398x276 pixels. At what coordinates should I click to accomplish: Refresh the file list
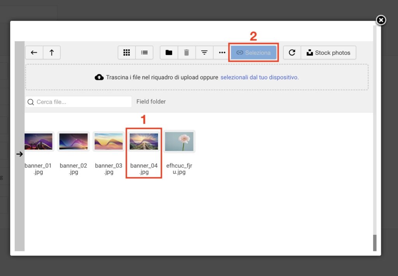pos(292,52)
